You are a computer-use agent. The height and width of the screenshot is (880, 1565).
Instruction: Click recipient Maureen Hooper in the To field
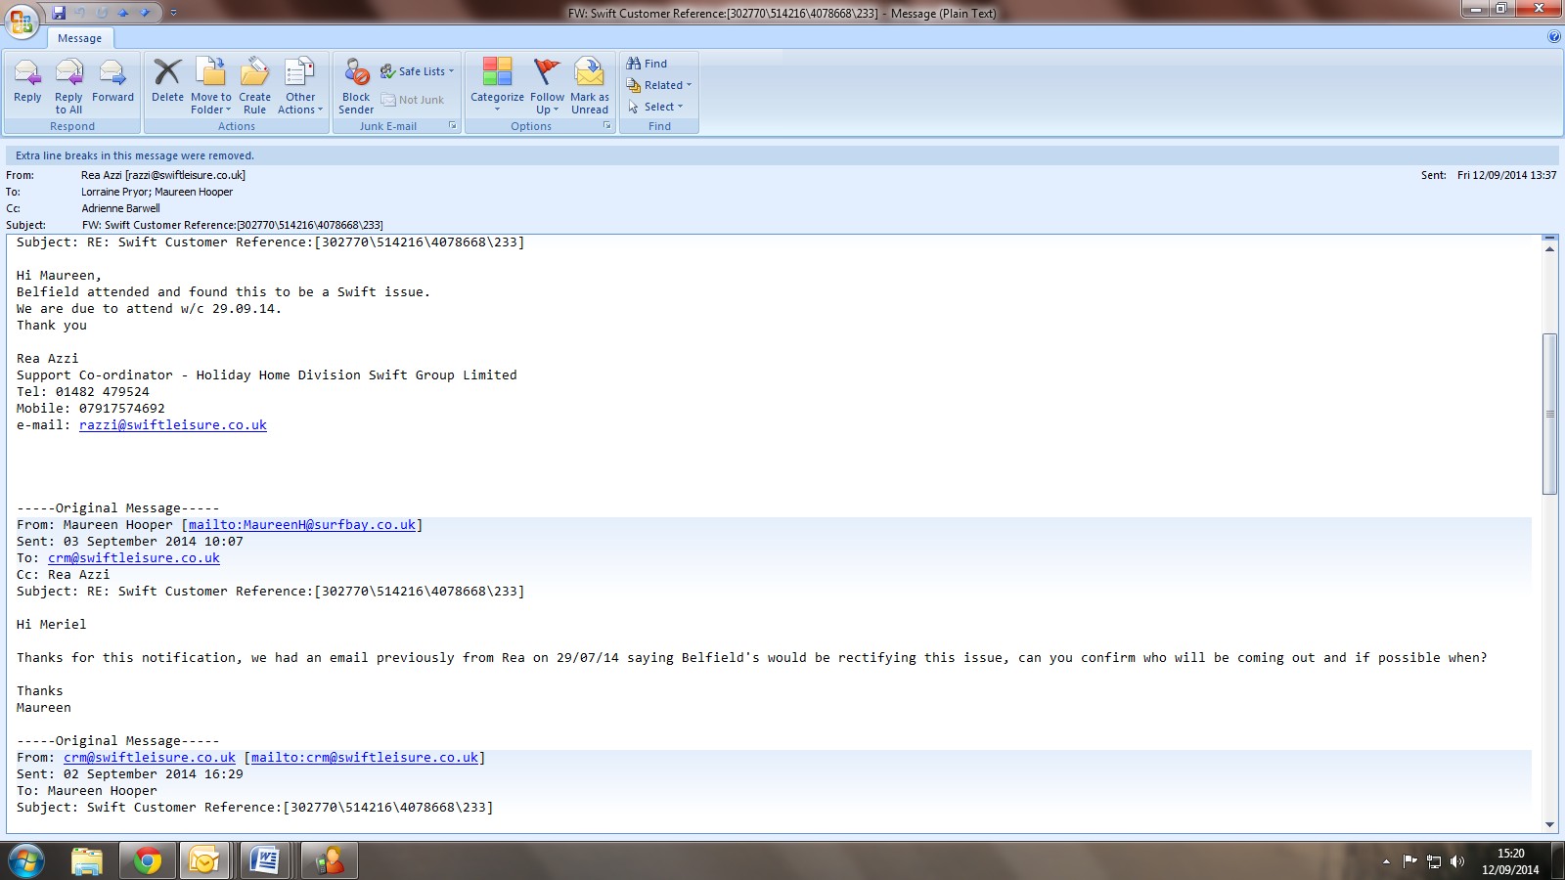point(194,192)
